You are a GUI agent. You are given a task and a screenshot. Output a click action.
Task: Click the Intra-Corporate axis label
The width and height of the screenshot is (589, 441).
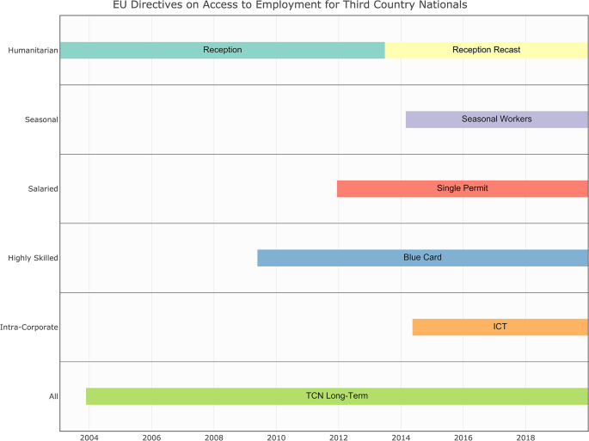29,328
